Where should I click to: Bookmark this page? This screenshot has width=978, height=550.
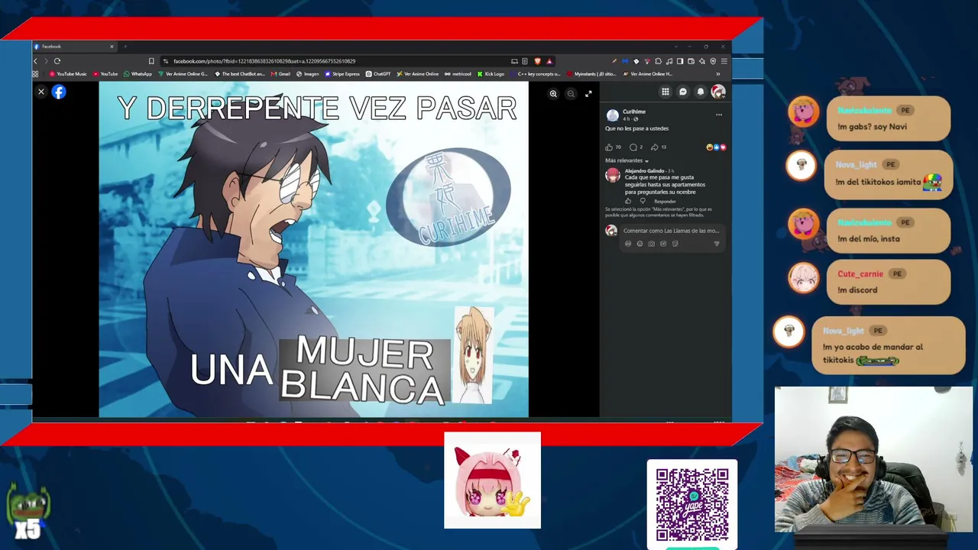[151, 61]
